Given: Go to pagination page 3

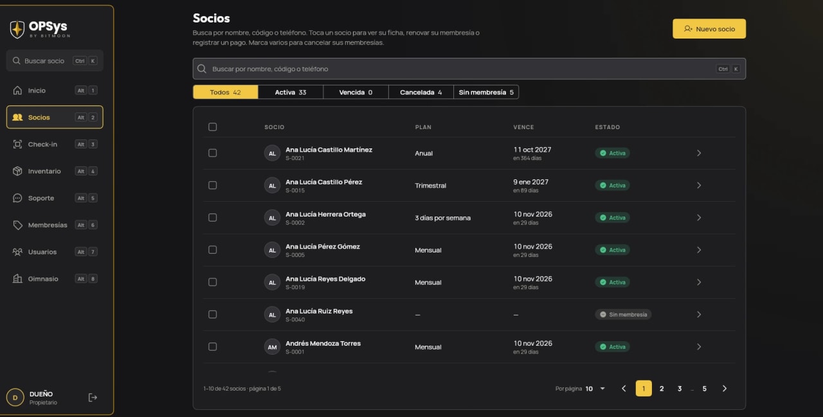Looking at the screenshot, I should coord(680,389).
